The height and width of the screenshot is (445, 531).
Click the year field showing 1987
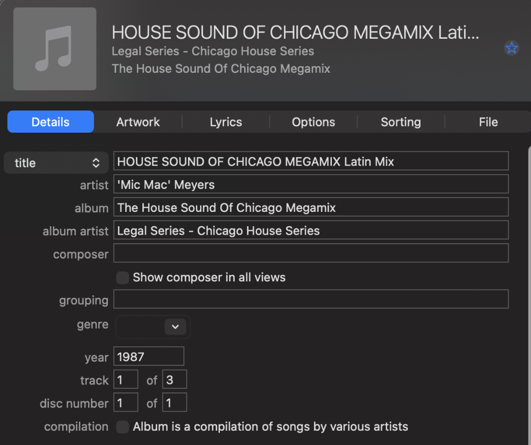[x=149, y=356]
